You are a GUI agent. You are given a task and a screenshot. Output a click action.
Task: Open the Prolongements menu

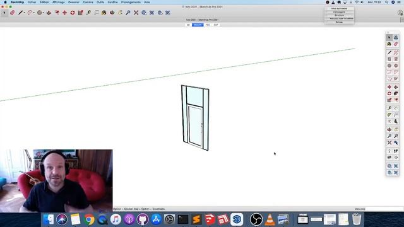(131, 2)
